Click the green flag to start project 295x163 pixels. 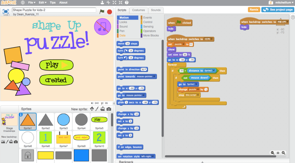102,11
